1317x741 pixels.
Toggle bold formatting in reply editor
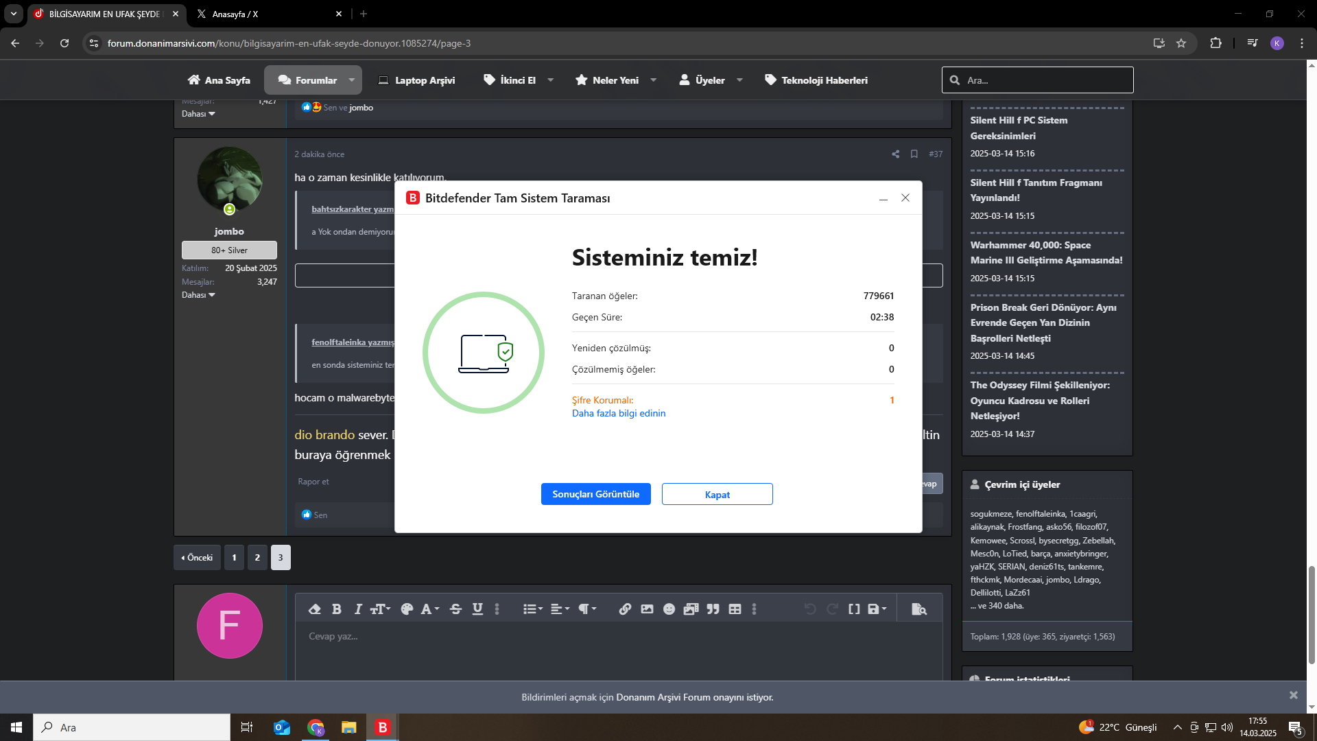pos(337,609)
